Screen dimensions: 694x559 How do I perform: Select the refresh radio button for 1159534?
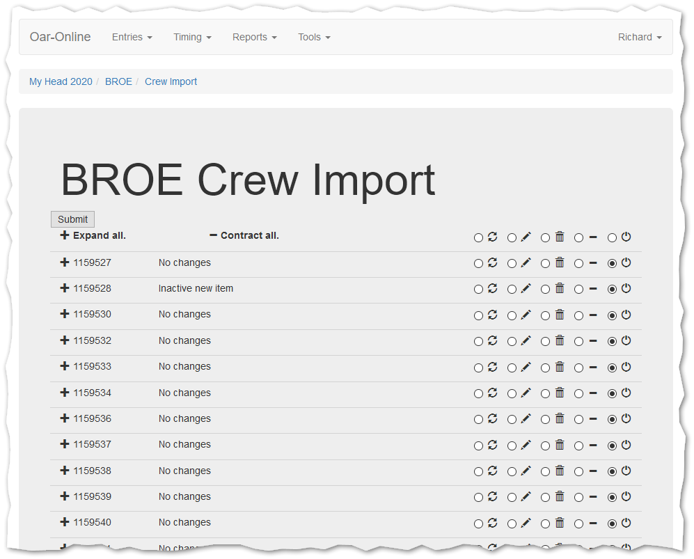point(478,394)
